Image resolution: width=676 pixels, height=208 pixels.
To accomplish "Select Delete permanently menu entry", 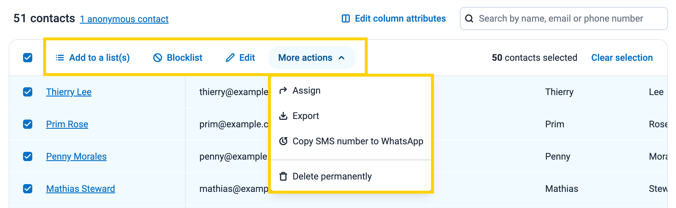I will [x=351, y=176].
